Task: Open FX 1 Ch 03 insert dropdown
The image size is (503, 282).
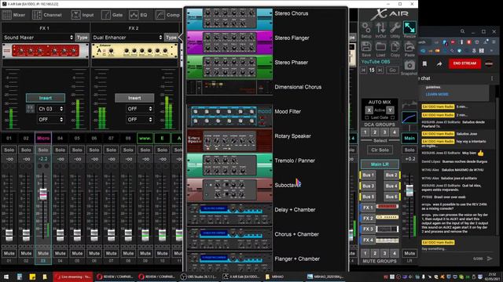Action: point(50,109)
